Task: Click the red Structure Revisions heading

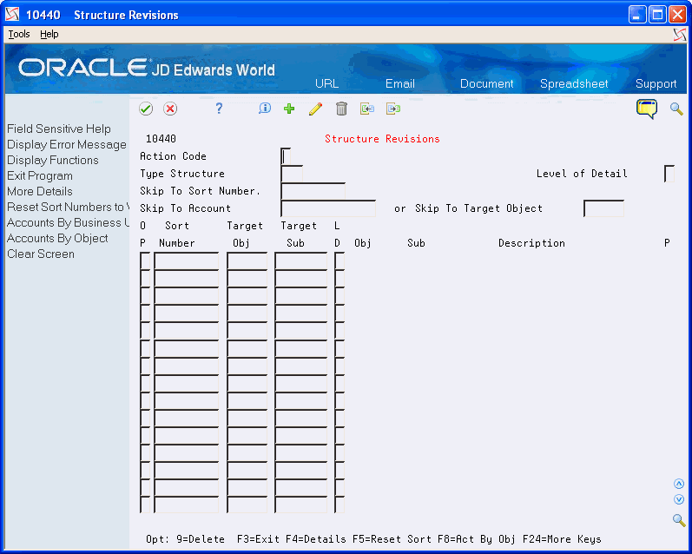Action: pyautogui.click(x=382, y=139)
